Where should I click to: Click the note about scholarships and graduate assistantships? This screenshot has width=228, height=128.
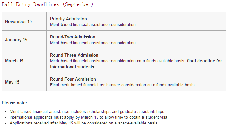pyautogui.click(x=87, y=111)
